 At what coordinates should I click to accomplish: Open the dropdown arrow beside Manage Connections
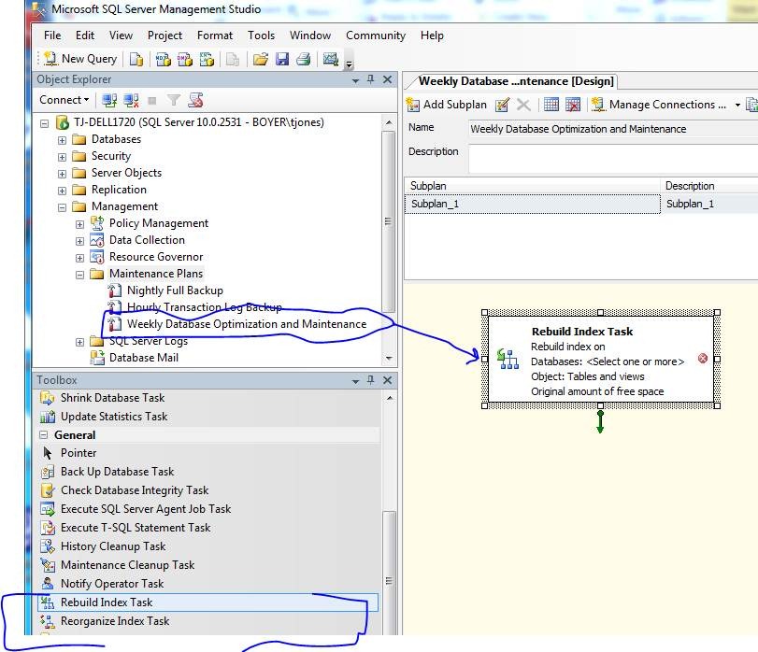coord(737,105)
